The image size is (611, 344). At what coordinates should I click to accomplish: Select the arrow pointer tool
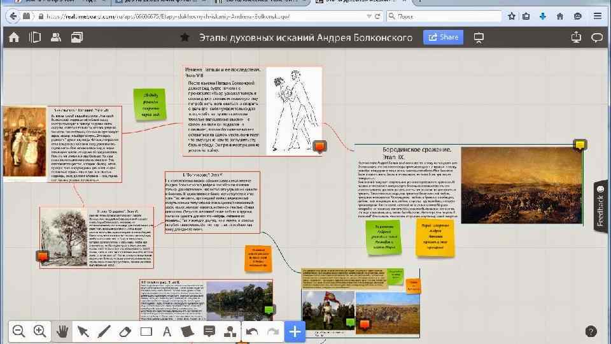point(83,331)
